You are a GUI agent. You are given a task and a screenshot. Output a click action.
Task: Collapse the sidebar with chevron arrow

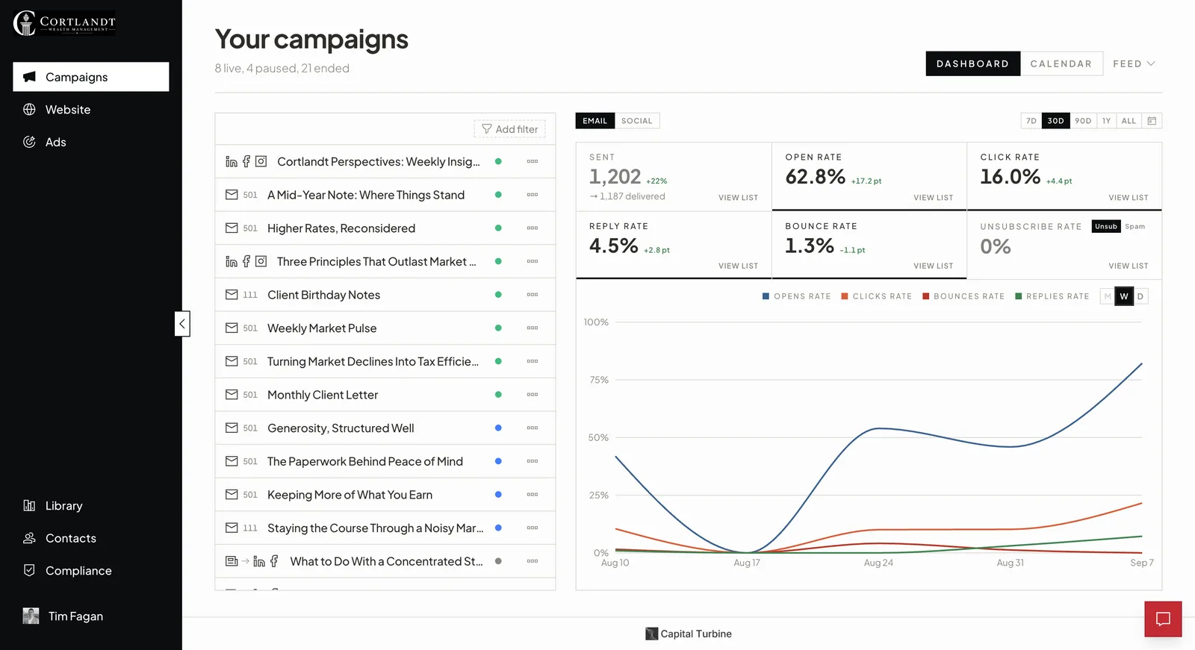(182, 324)
